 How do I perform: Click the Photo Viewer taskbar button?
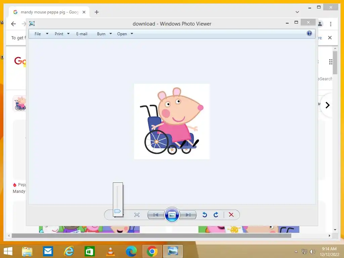tap(173, 251)
